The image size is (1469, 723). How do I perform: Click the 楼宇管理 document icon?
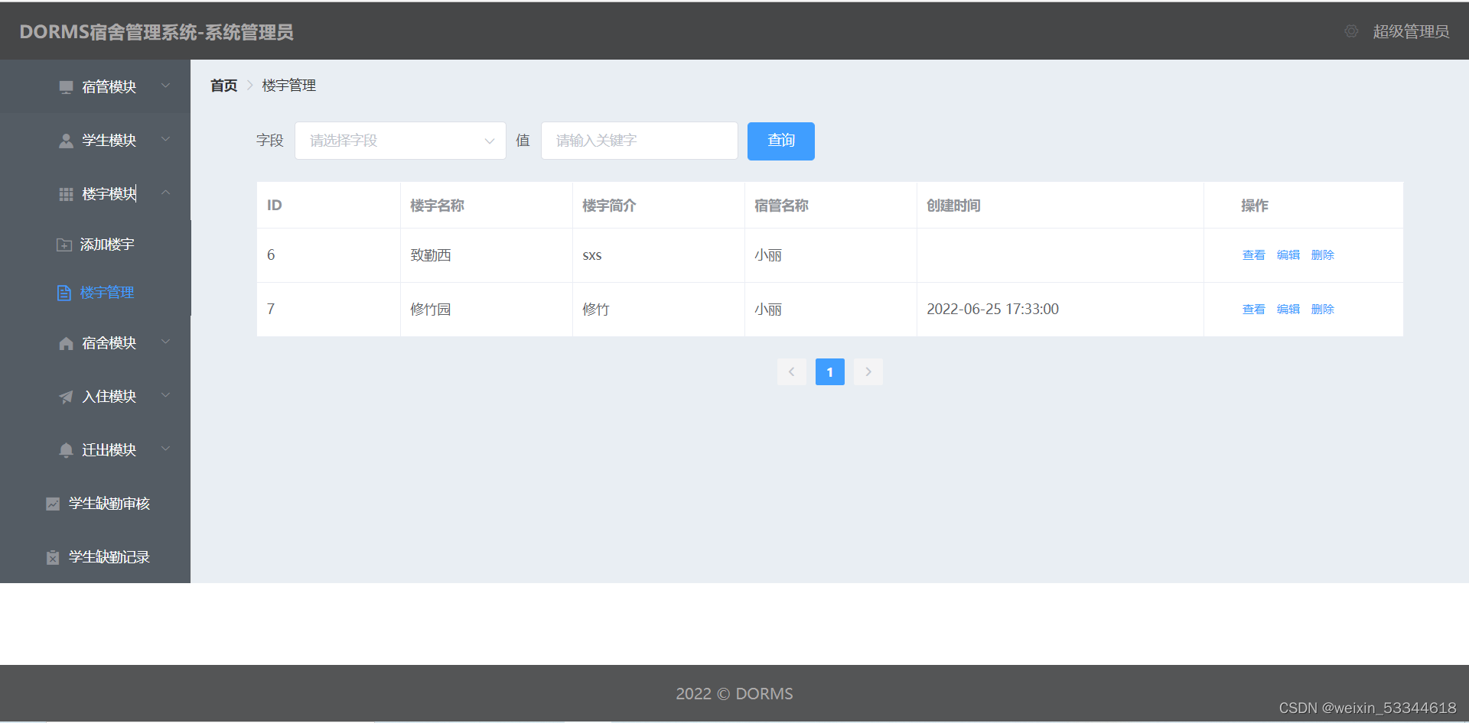64,293
